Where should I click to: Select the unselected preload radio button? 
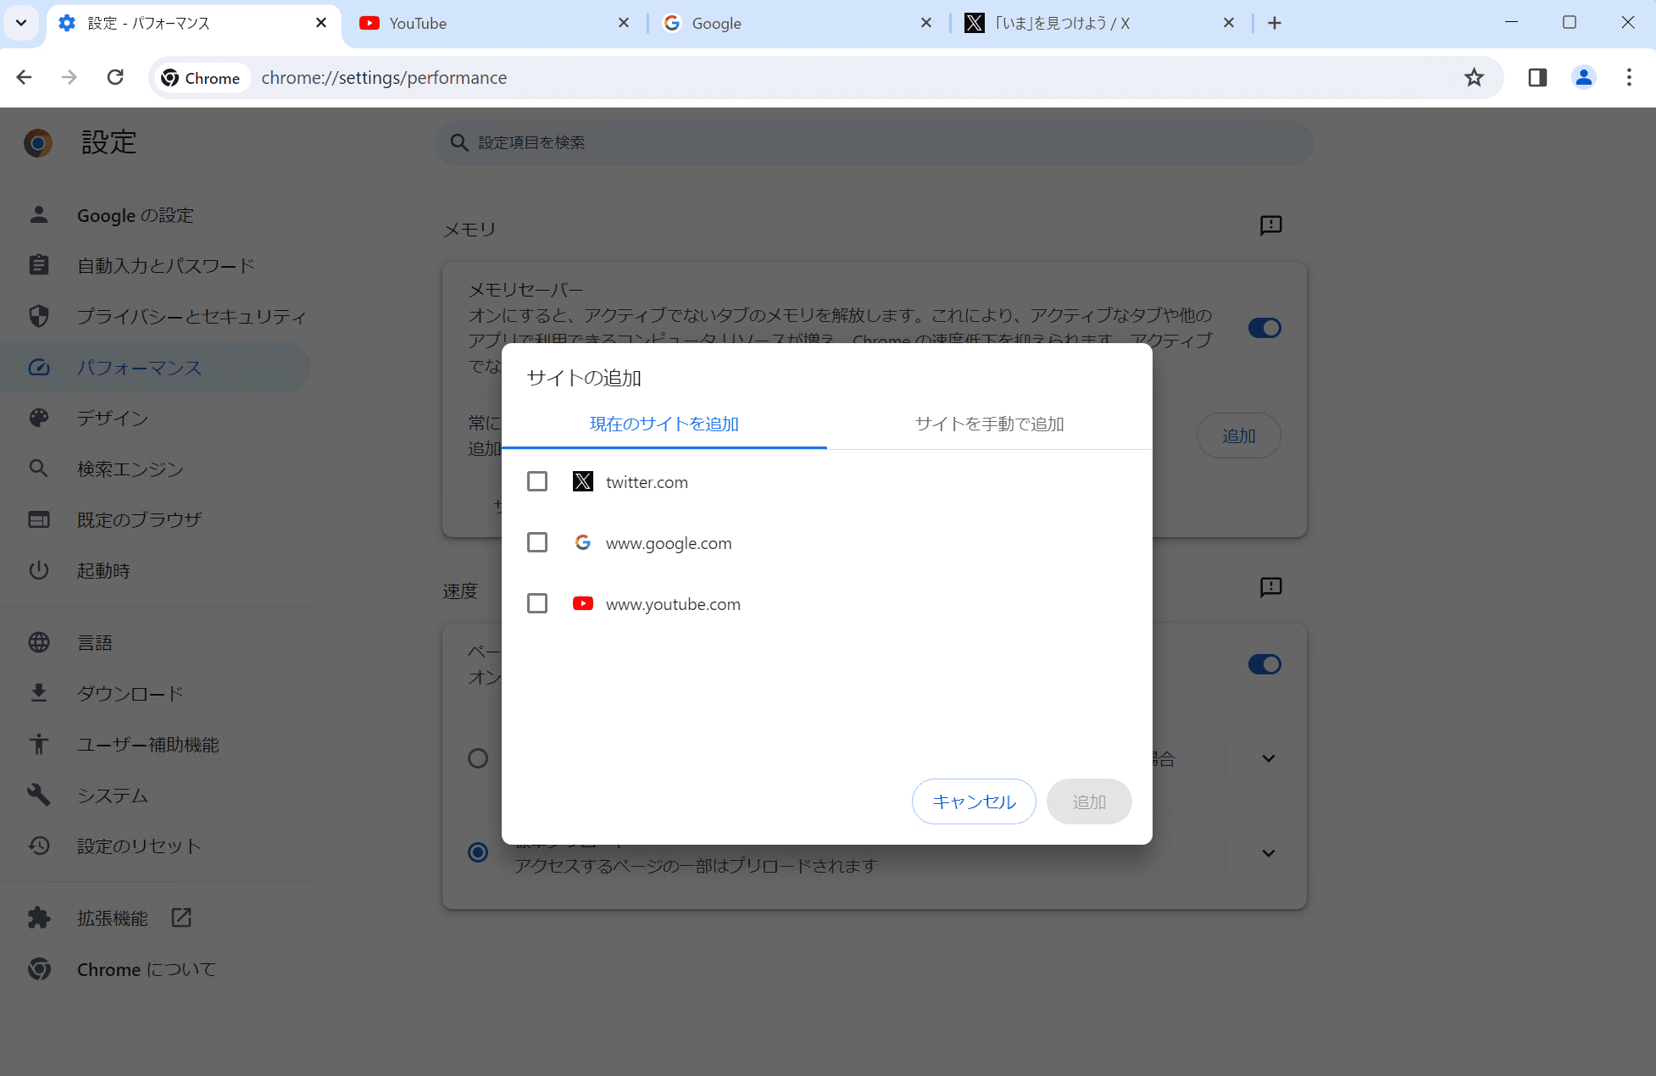click(x=478, y=758)
